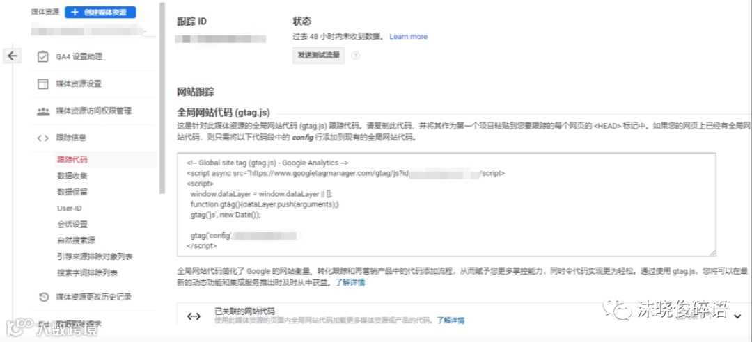Open 了解详情 link under global site tag description
The image size is (752, 342).
point(350,283)
